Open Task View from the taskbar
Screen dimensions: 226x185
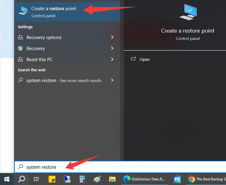pyautogui.click(x=36, y=179)
